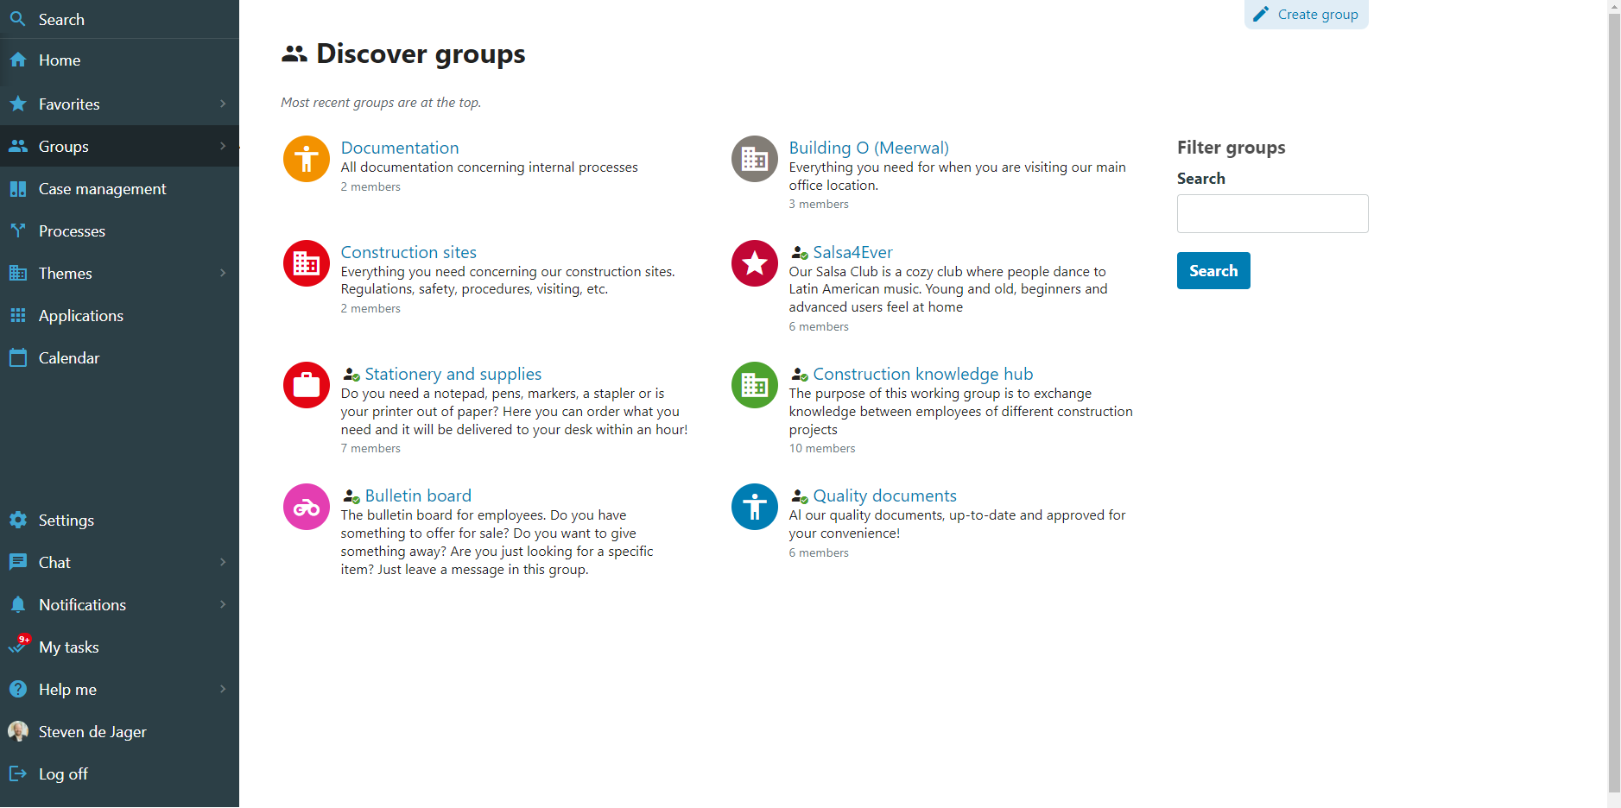Click the blue Search button
1621x808 pixels.
pyautogui.click(x=1213, y=271)
